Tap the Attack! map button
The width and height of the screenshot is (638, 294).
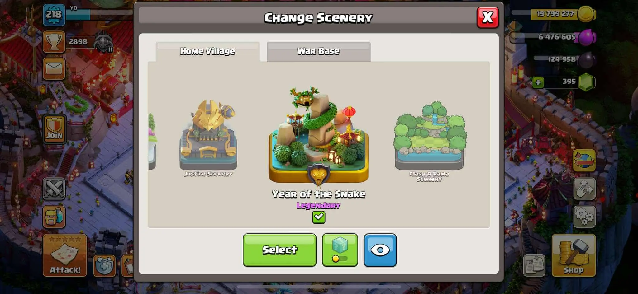(65, 255)
